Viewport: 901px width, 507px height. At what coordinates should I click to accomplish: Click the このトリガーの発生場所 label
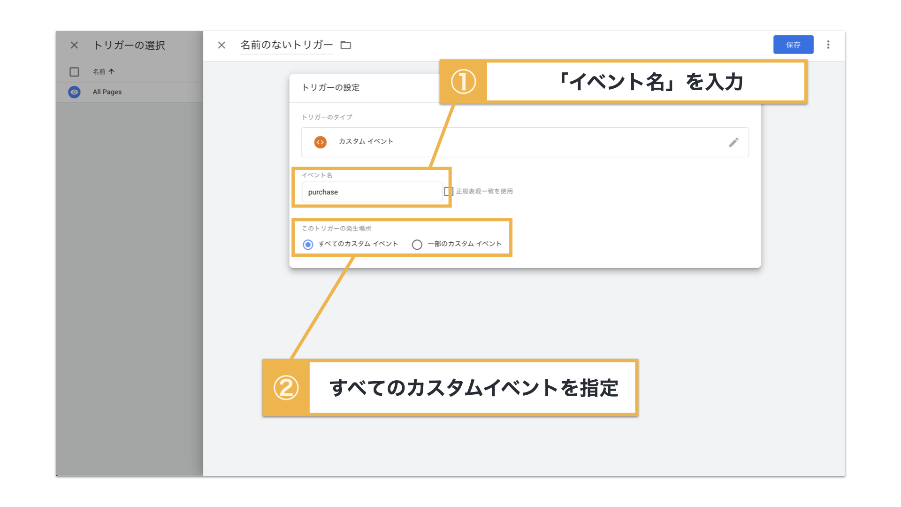pos(336,229)
